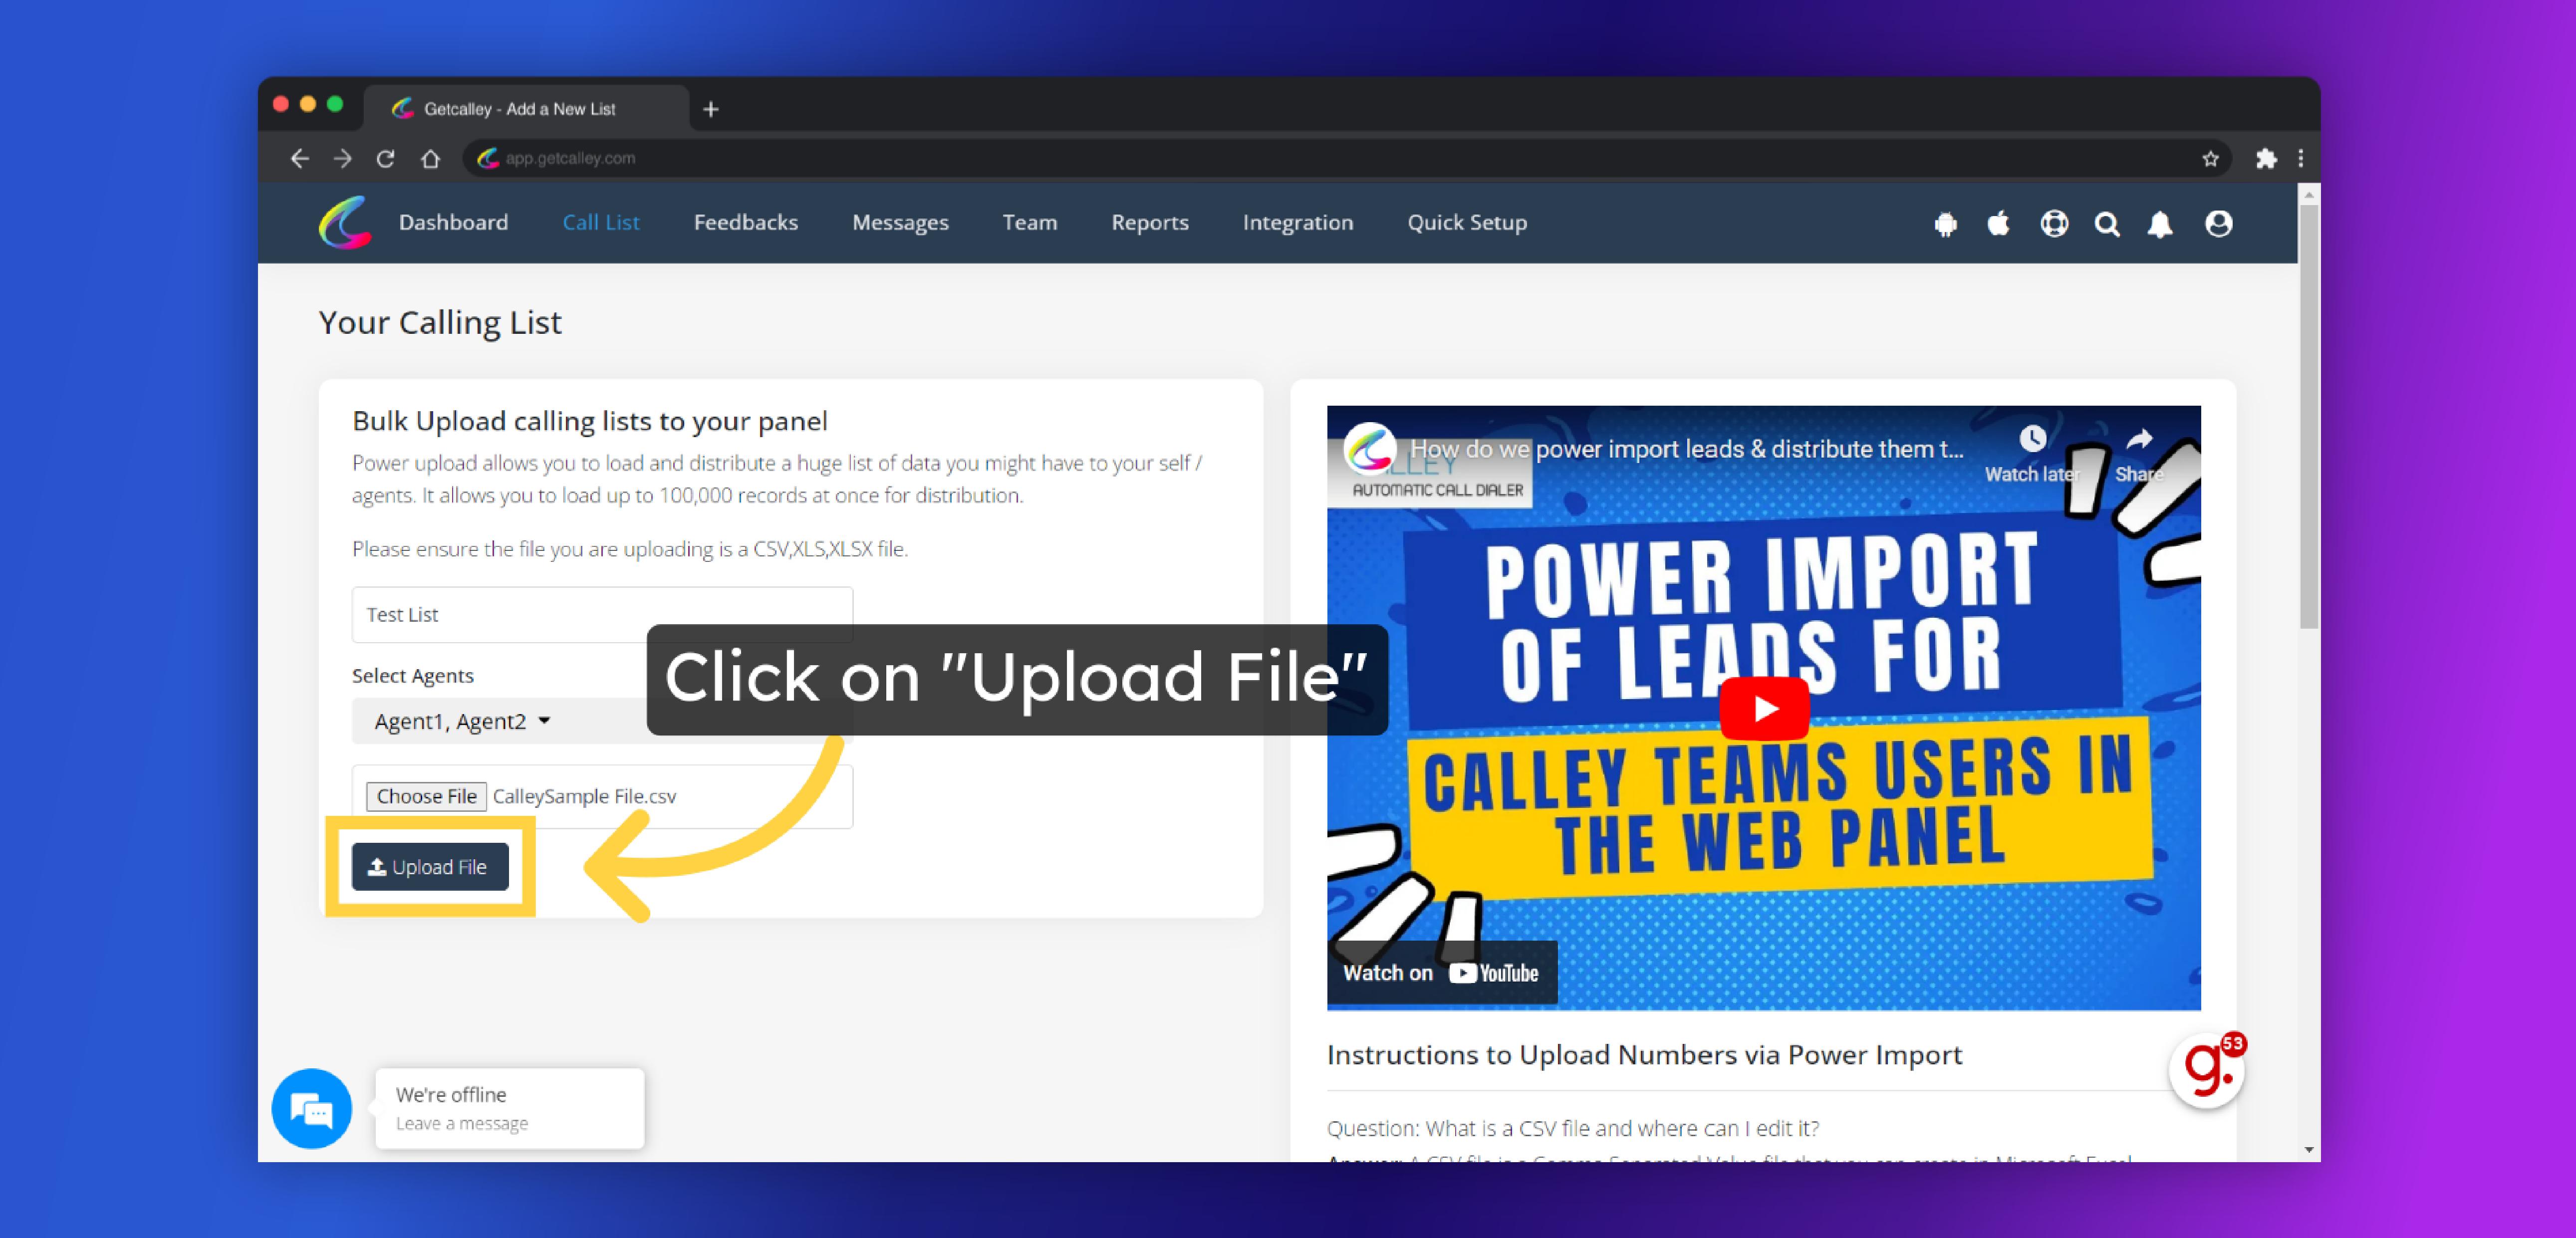Image resolution: width=2576 pixels, height=1238 pixels.
Task: Click the browser home icon
Action: pos(430,158)
